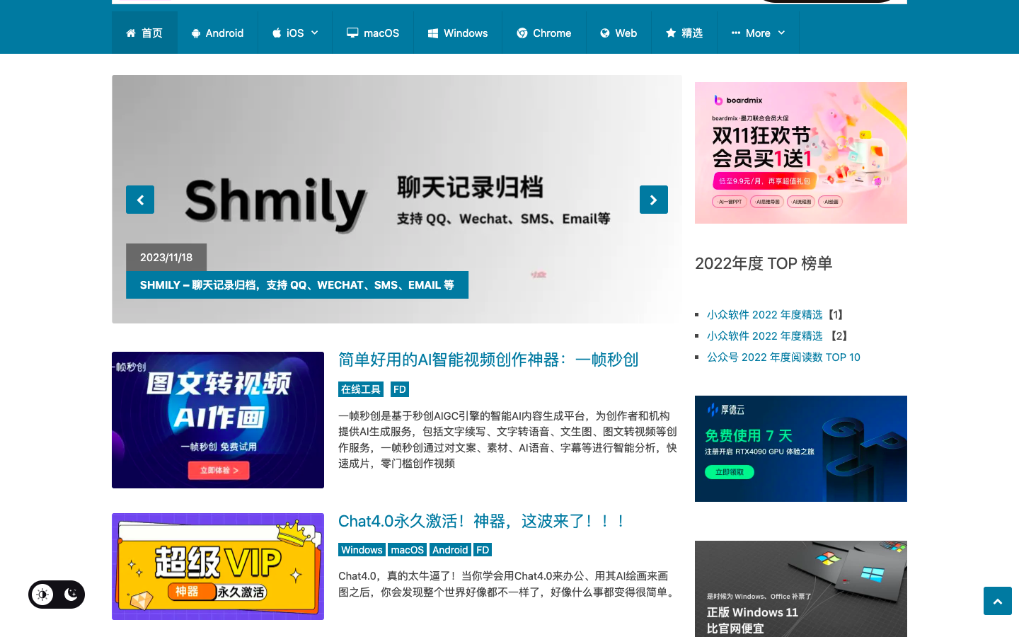
Task: Click the 2022年度 TOP 榜单 heading
Action: 764,263
